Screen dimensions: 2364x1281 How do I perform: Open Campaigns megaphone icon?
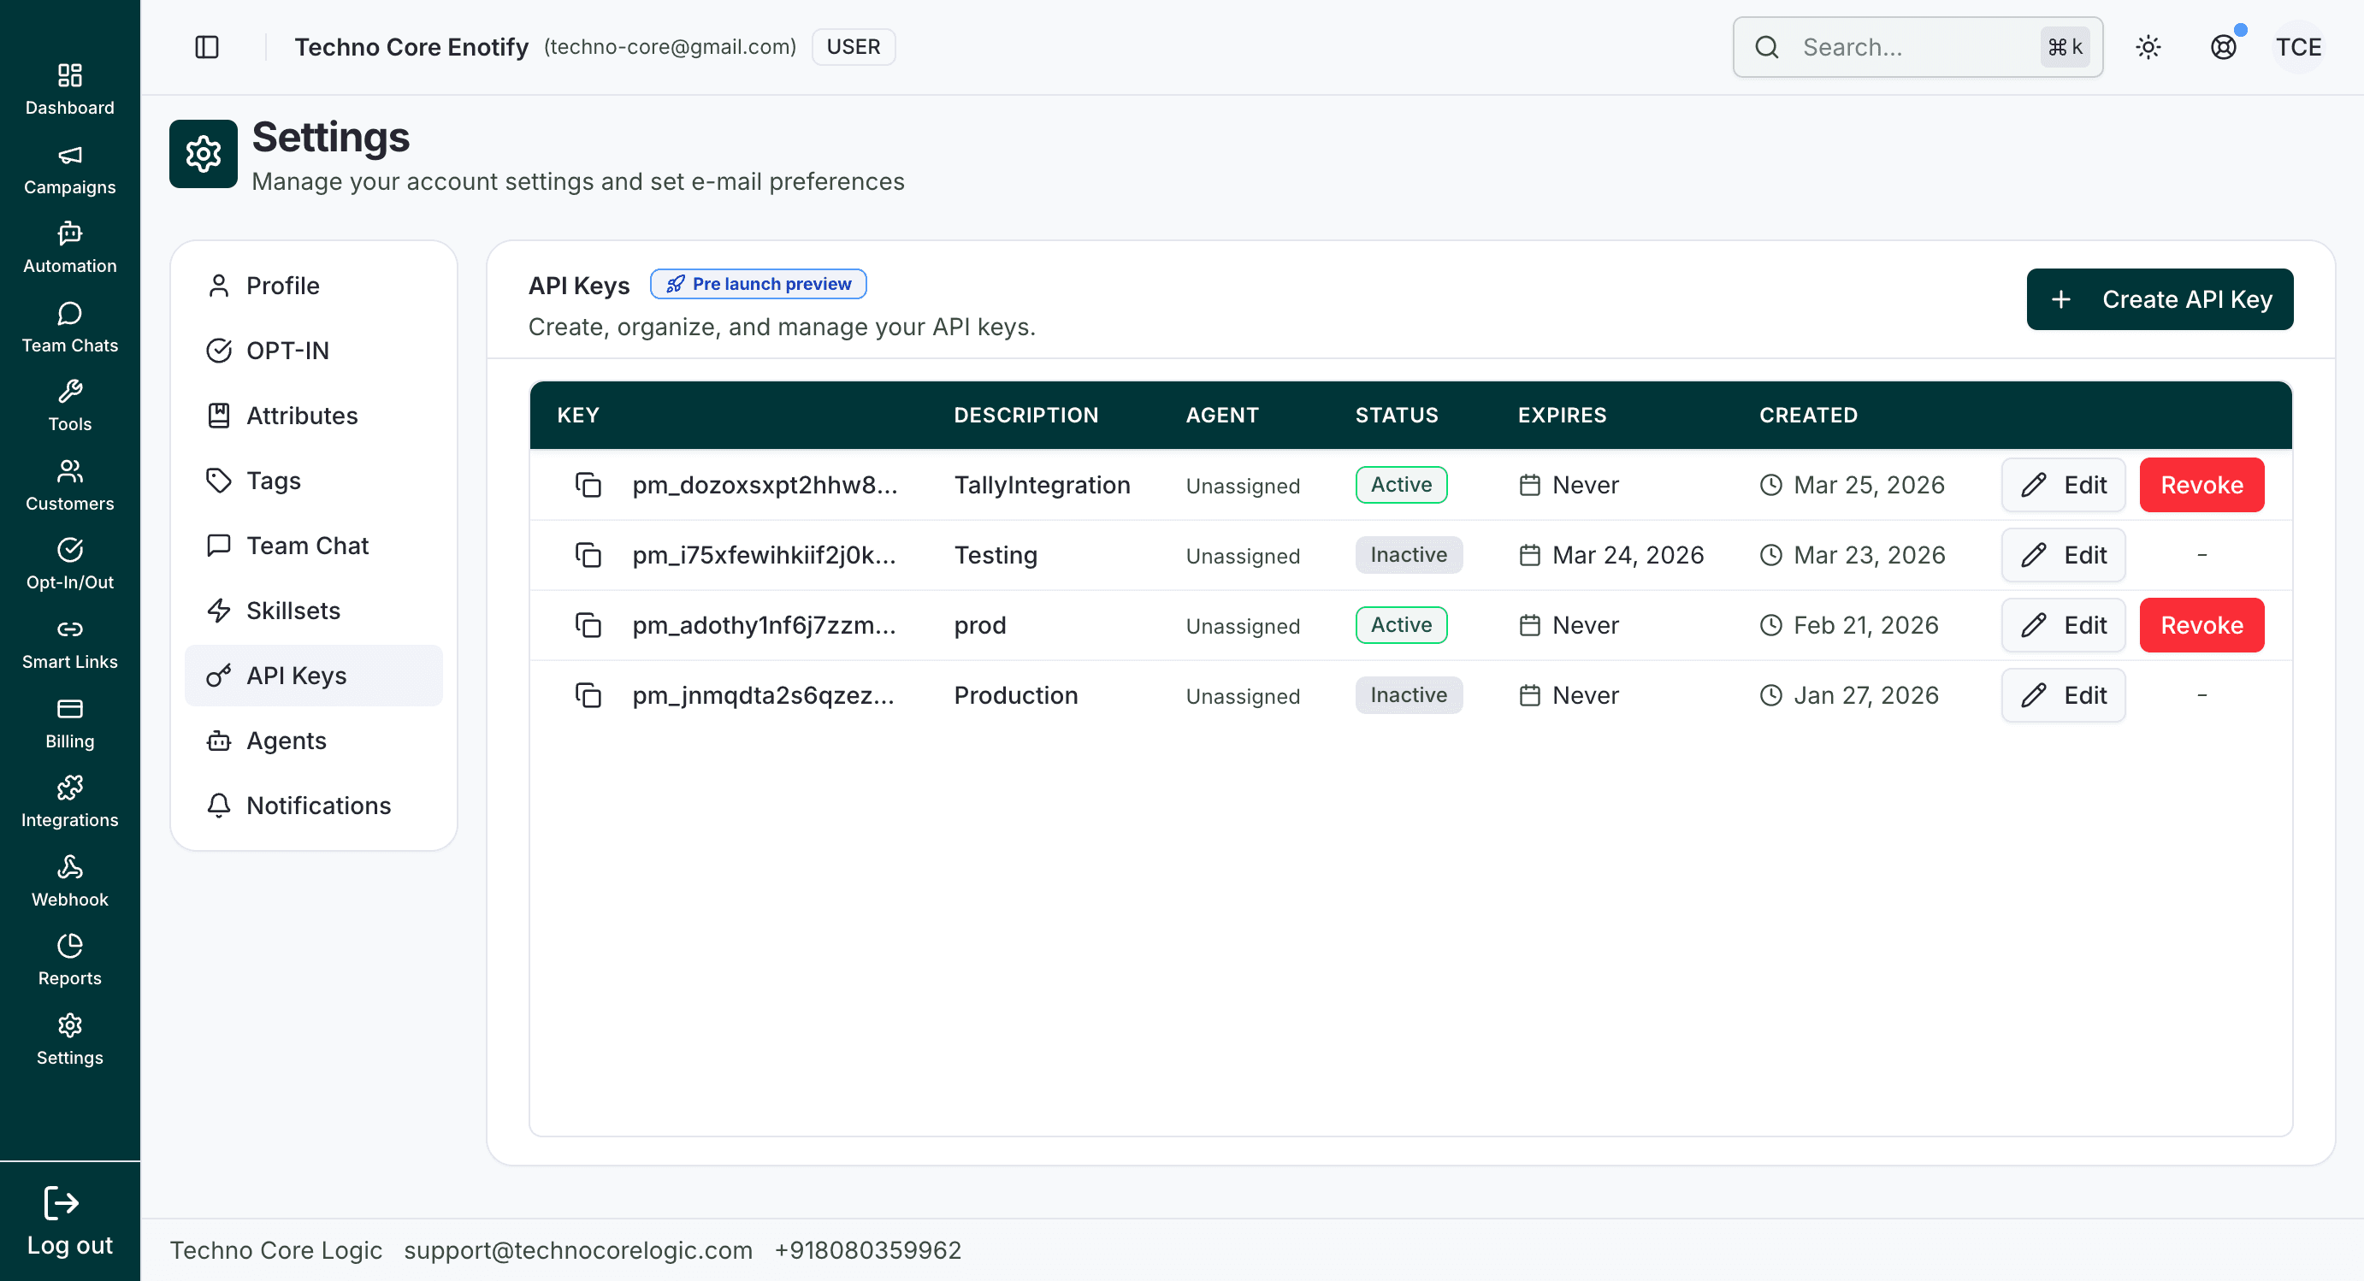coord(70,155)
